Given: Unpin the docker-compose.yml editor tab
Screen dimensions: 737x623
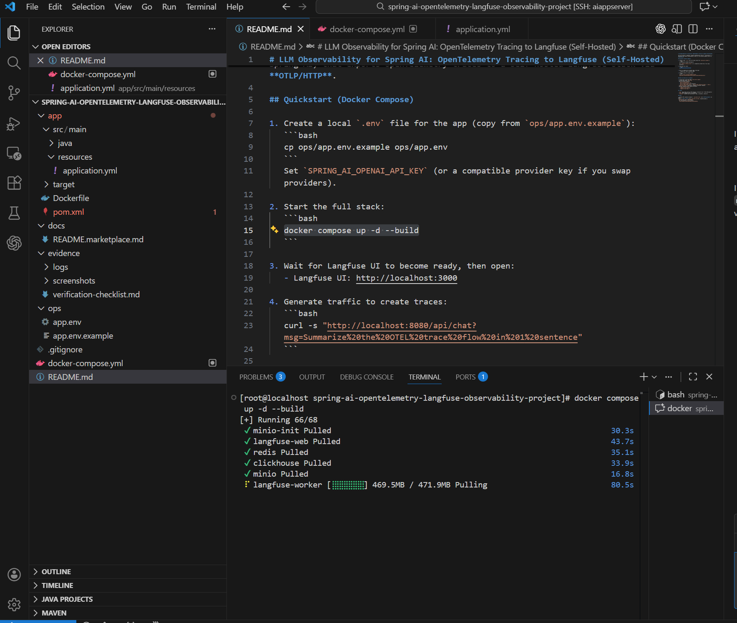Looking at the screenshot, I should pyautogui.click(x=413, y=29).
